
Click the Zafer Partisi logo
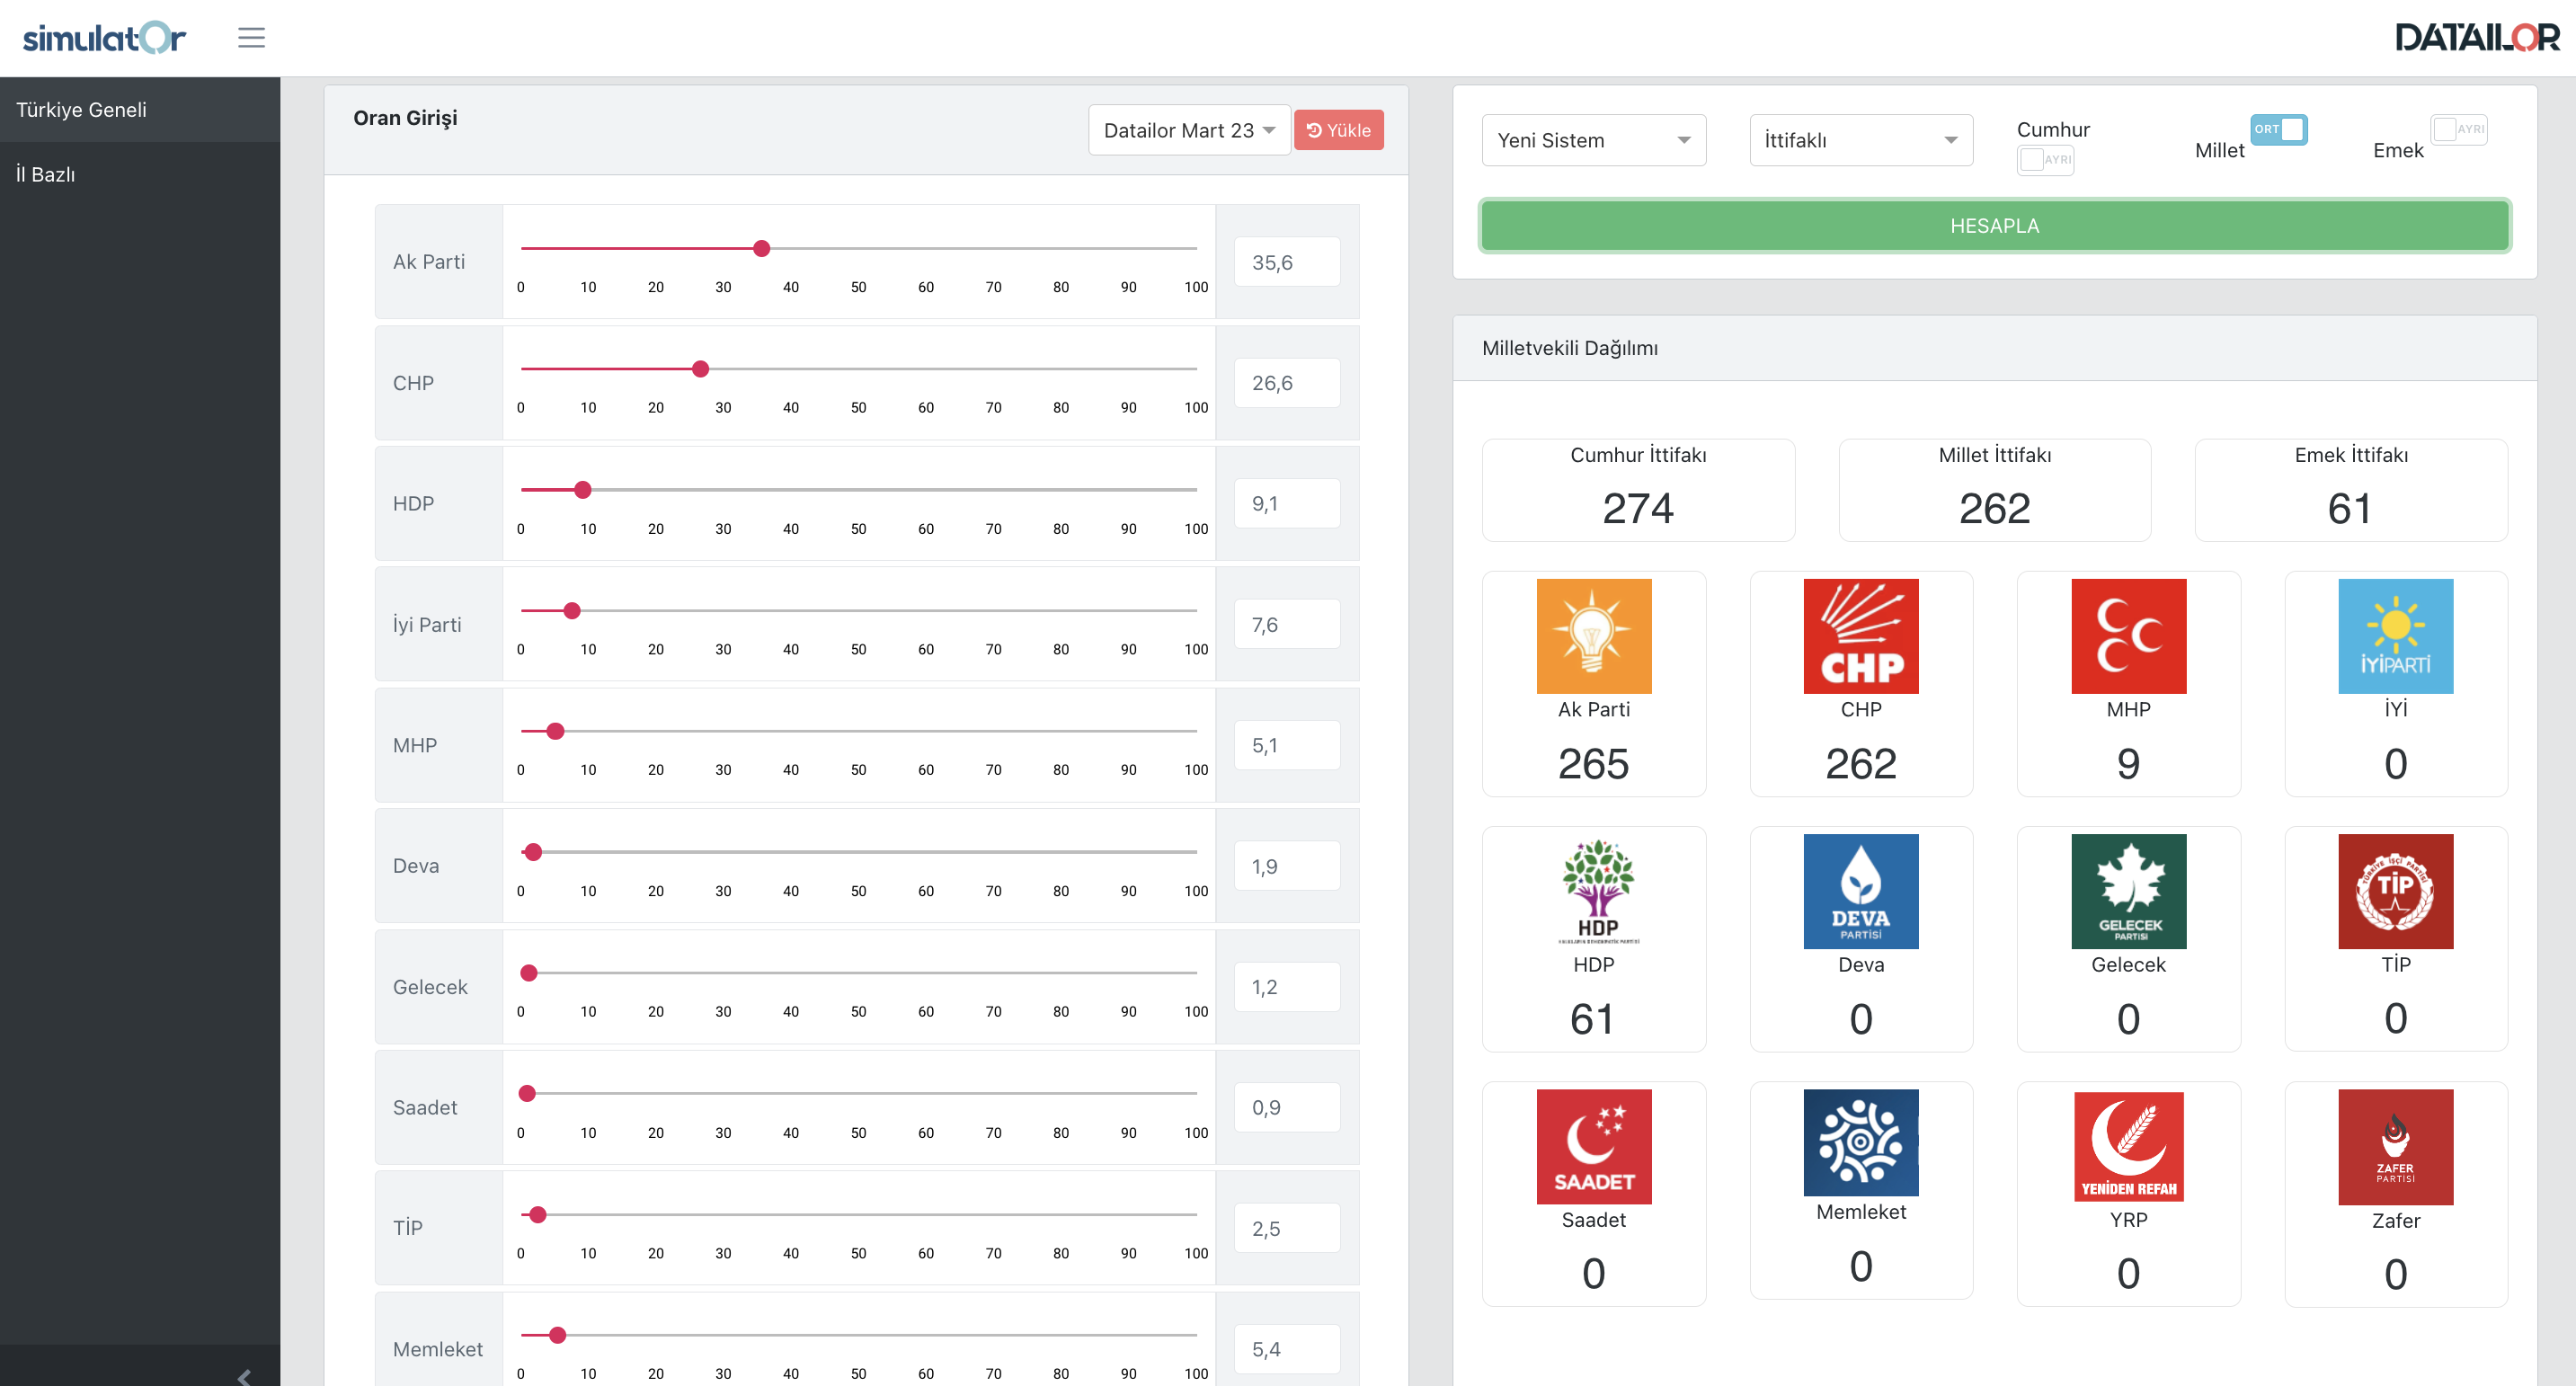pos(2395,1147)
